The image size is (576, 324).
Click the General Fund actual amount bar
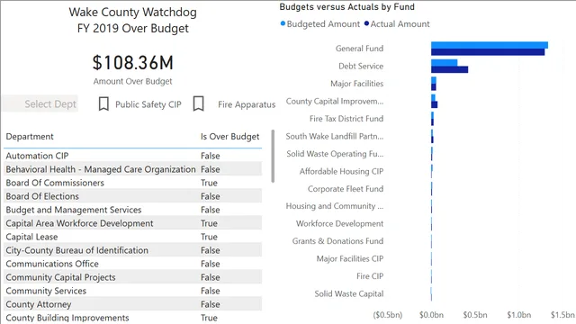point(488,52)
